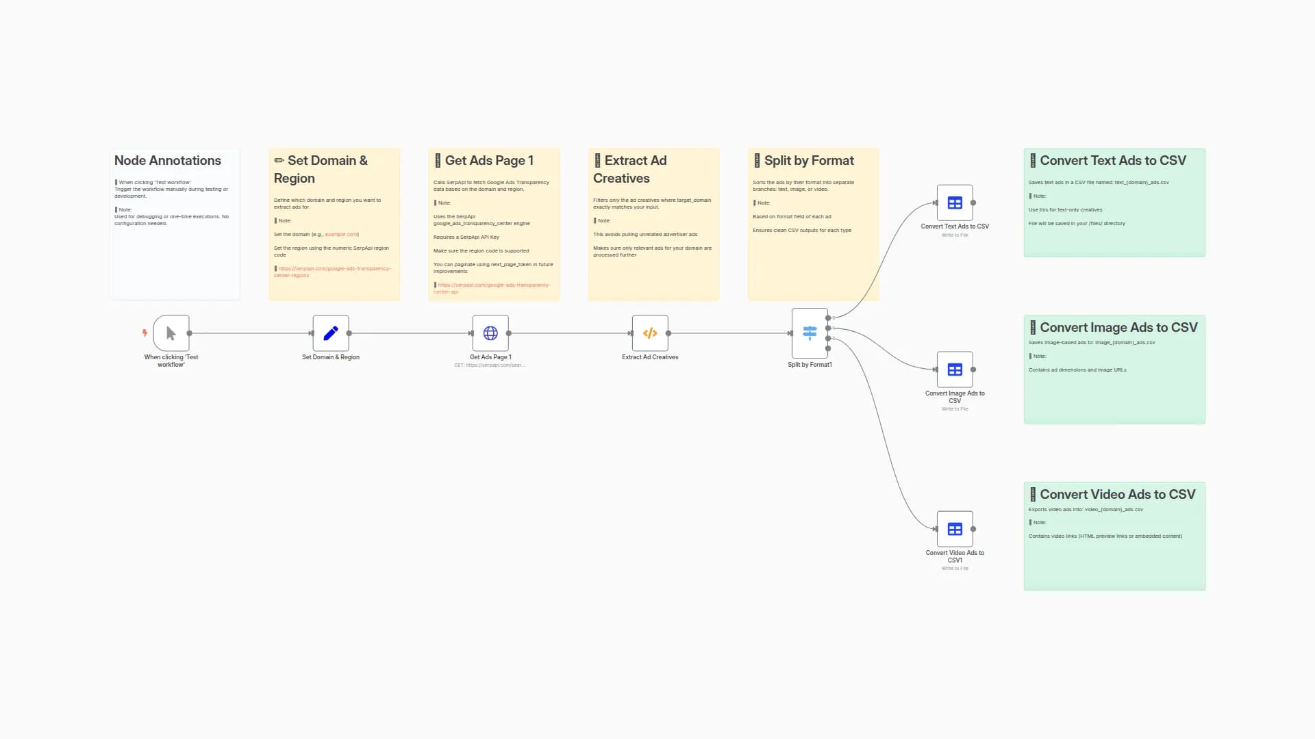Click the output port of the trigger node
The width and height of the screenshot is (1315, 739).
pos(190,333)
